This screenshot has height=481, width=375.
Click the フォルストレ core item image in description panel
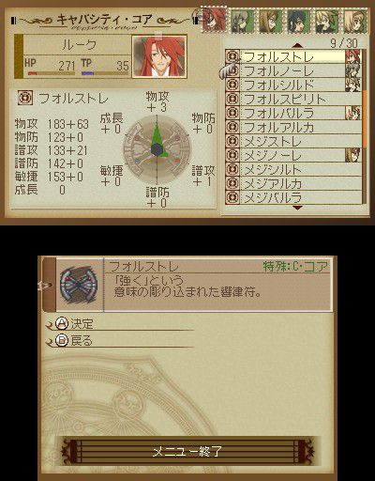tap(79, 285)
